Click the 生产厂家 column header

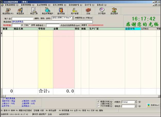[x=107, y=29]
